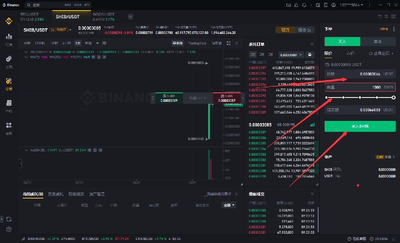
Task: Open the panel adjust sliders icon at top right
Action: (x=386, y=16)
